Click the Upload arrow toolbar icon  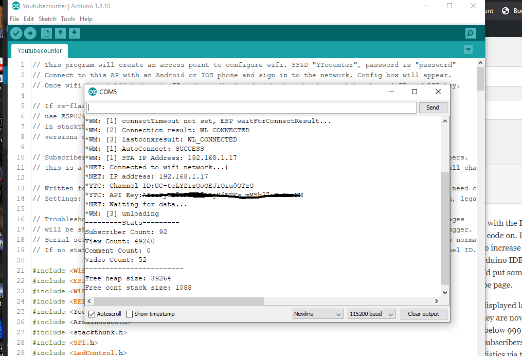[30, 33]
